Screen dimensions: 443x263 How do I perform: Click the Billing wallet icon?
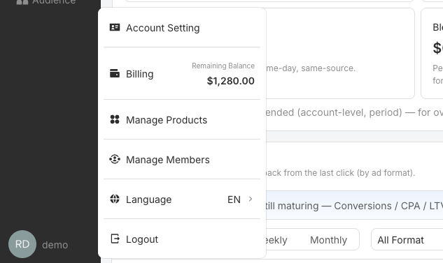[x=115, y=73]
